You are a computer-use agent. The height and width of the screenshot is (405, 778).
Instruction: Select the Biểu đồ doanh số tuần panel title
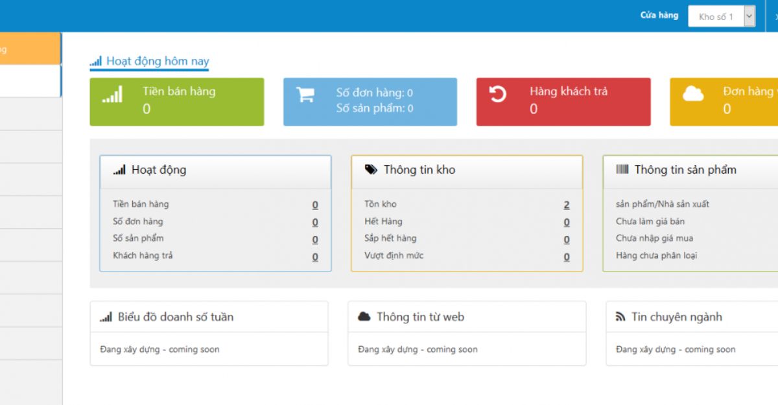tap(176, 317)
